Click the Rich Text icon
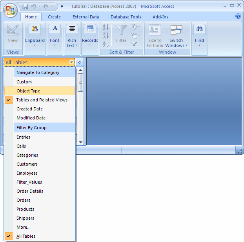The height and width of the screenshot is (242, 244). [72, 29]
